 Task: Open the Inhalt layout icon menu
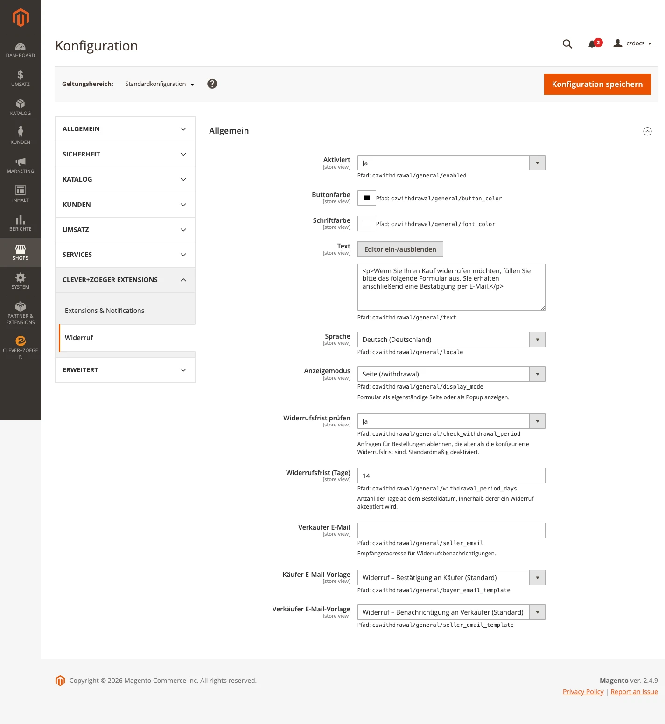point(21,194)
